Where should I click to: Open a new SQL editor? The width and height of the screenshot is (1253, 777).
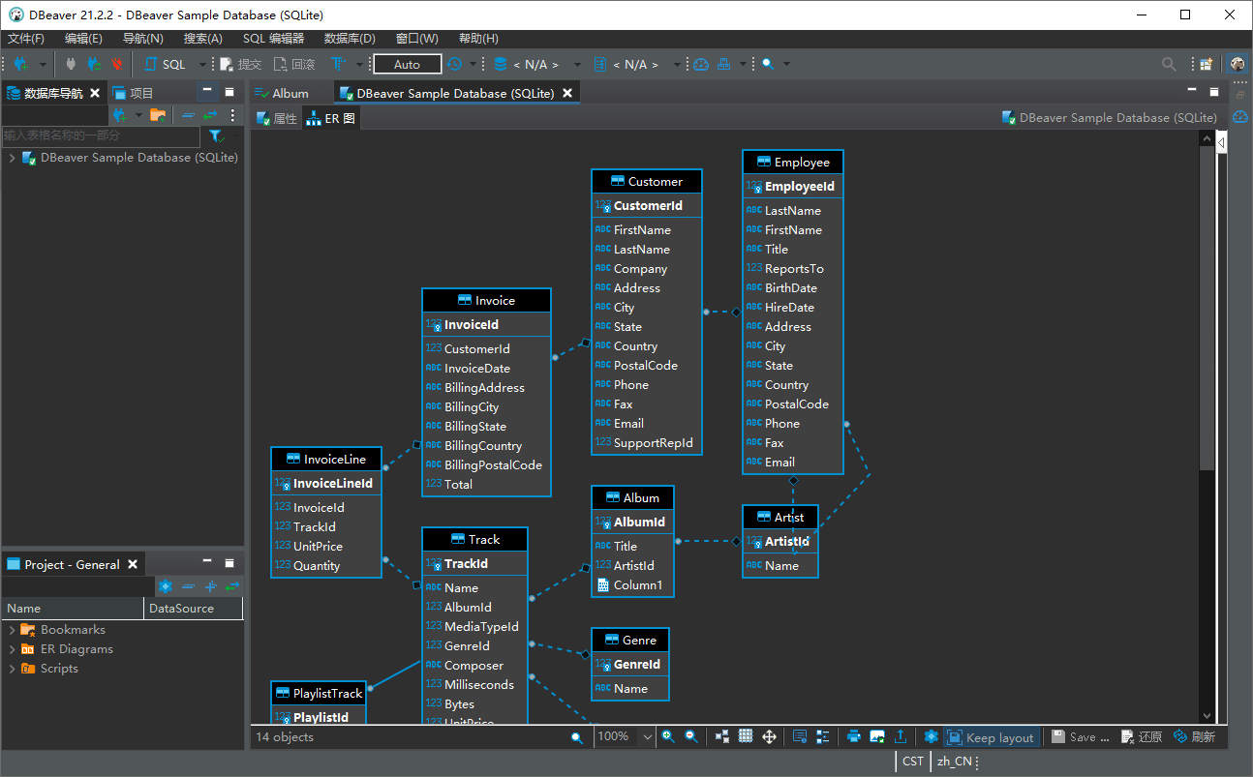[165, 64]
